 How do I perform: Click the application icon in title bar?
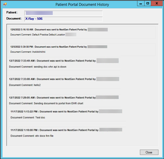click(x=5, y=4)
